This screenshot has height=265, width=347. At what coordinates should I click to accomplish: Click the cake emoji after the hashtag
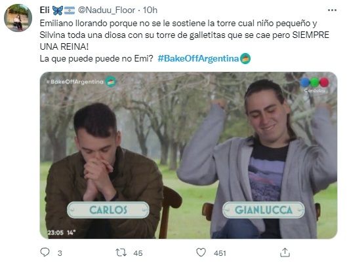pos(245,59)
